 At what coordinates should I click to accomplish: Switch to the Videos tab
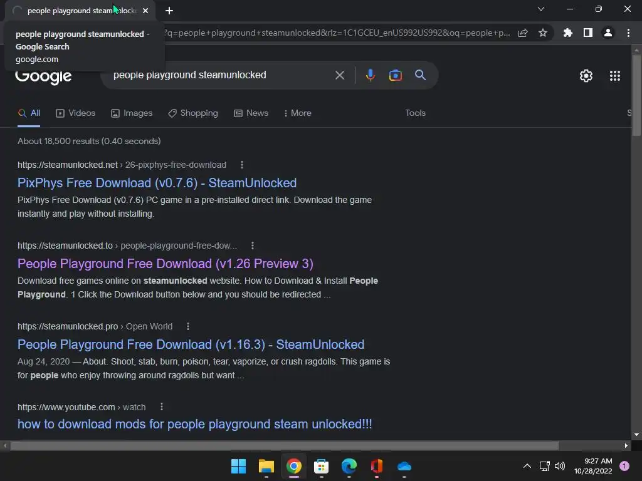(x=75, y=113)
